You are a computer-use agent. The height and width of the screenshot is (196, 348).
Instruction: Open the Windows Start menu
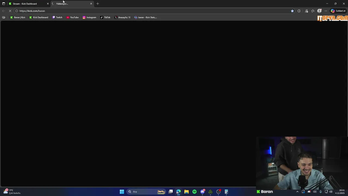(122, 192)
